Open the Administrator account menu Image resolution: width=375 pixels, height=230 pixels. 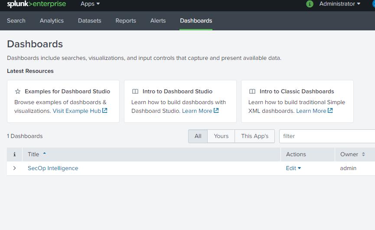tap(339, 4)
